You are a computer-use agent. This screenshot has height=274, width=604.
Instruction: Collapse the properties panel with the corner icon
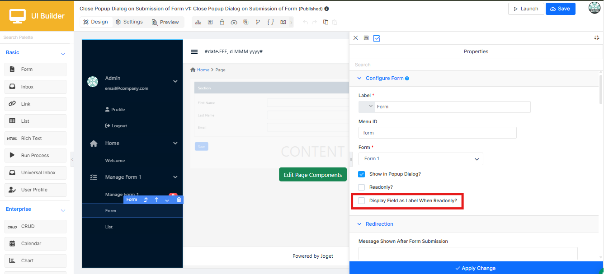point(597,38)
